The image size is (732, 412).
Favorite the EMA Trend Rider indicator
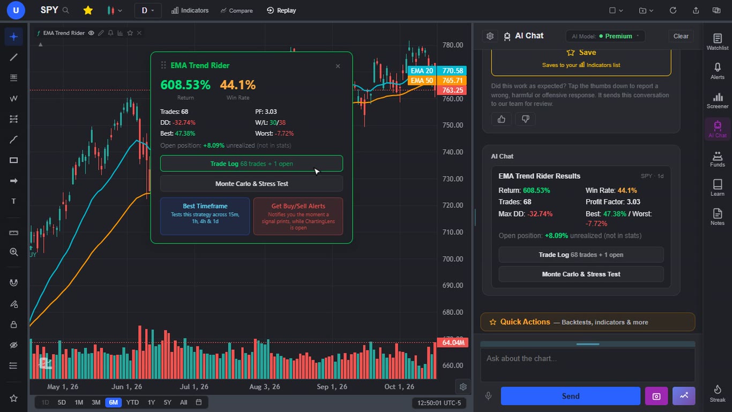click(x=130, y=33)
